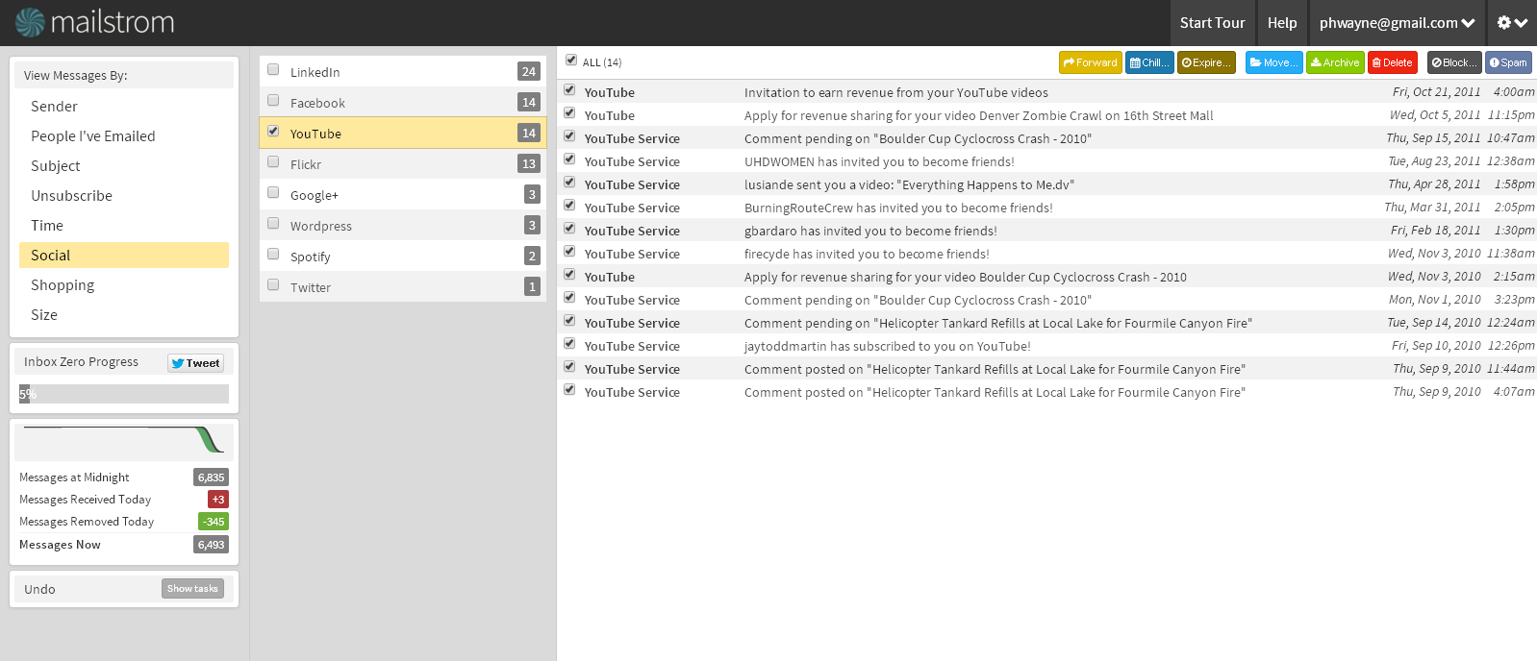Image resolution: width=1537 pixels, height=661 pixels.
Task: Open the Move folder dropdown
Action: (1273, 62)
